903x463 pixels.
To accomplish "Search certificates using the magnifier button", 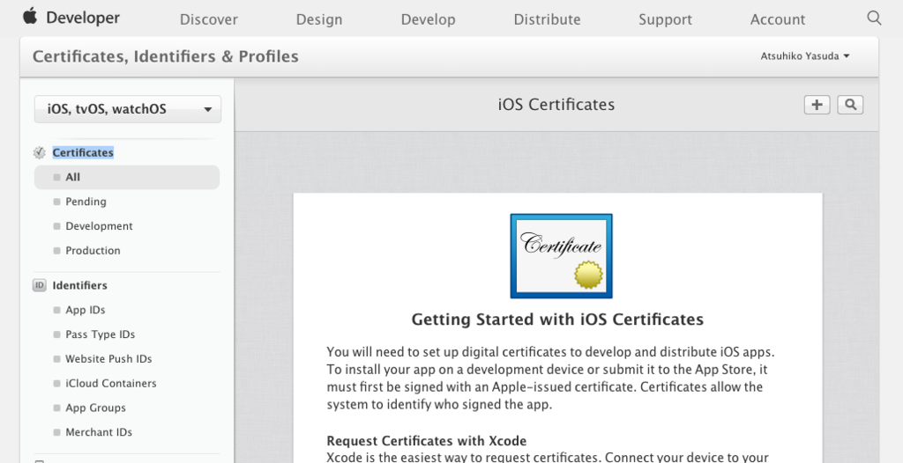I will [x=850, y=105].
